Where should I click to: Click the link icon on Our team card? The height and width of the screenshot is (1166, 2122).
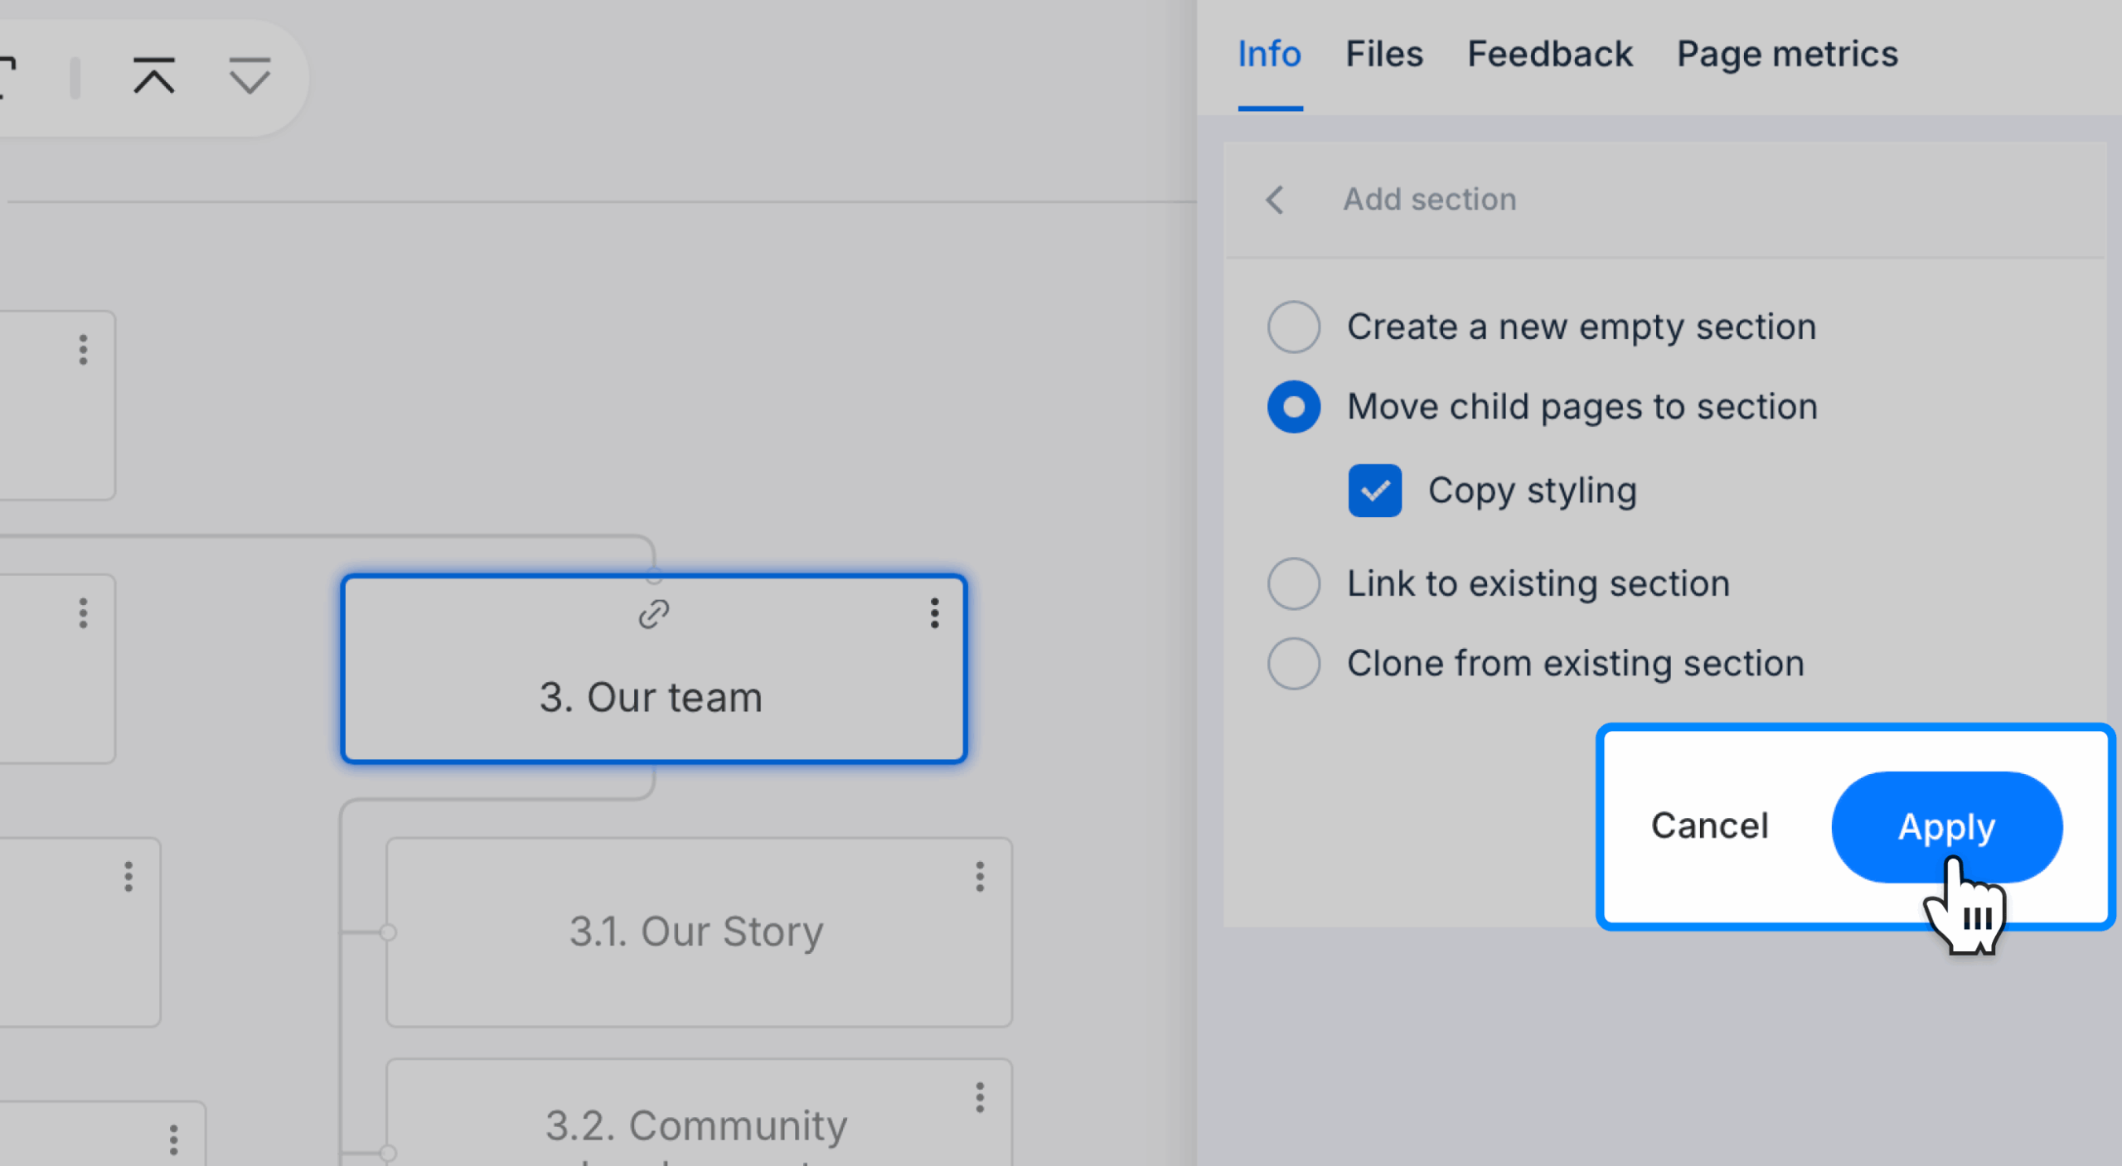(x=653, y=614)
